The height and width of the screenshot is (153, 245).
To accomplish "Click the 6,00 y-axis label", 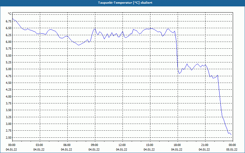I will (9, 42).
